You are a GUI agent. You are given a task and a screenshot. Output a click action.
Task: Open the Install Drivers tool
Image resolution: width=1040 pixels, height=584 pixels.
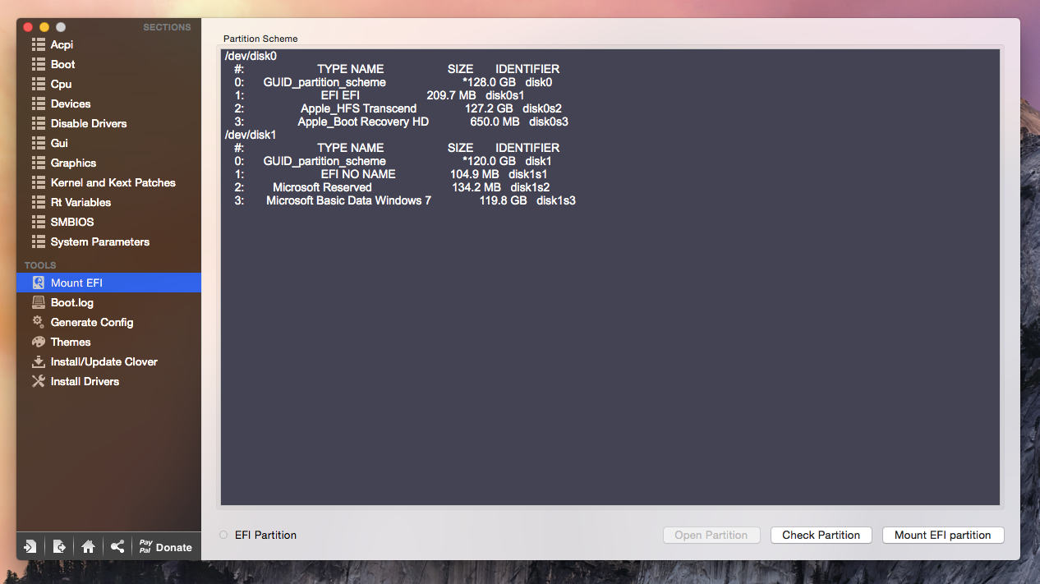click(x=108, y=381)
